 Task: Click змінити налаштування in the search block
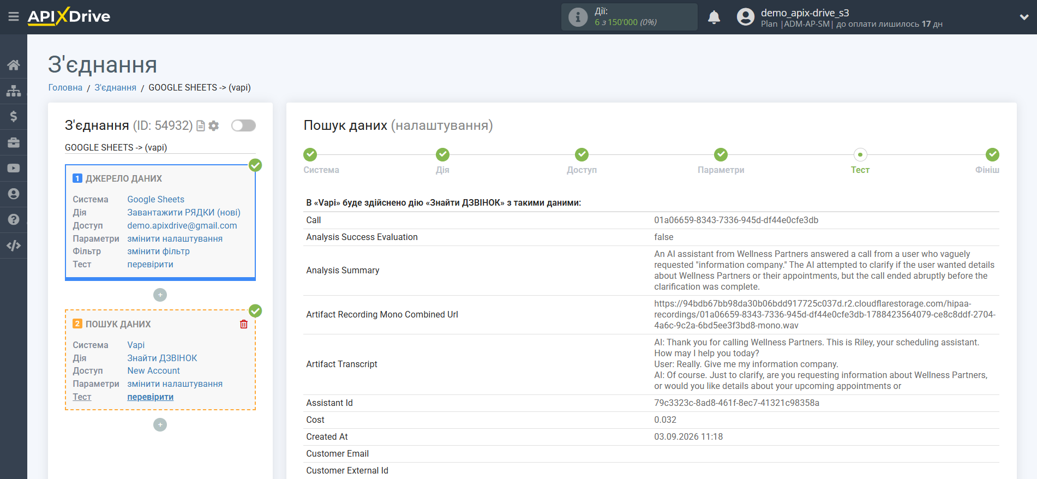coord(175,384)
